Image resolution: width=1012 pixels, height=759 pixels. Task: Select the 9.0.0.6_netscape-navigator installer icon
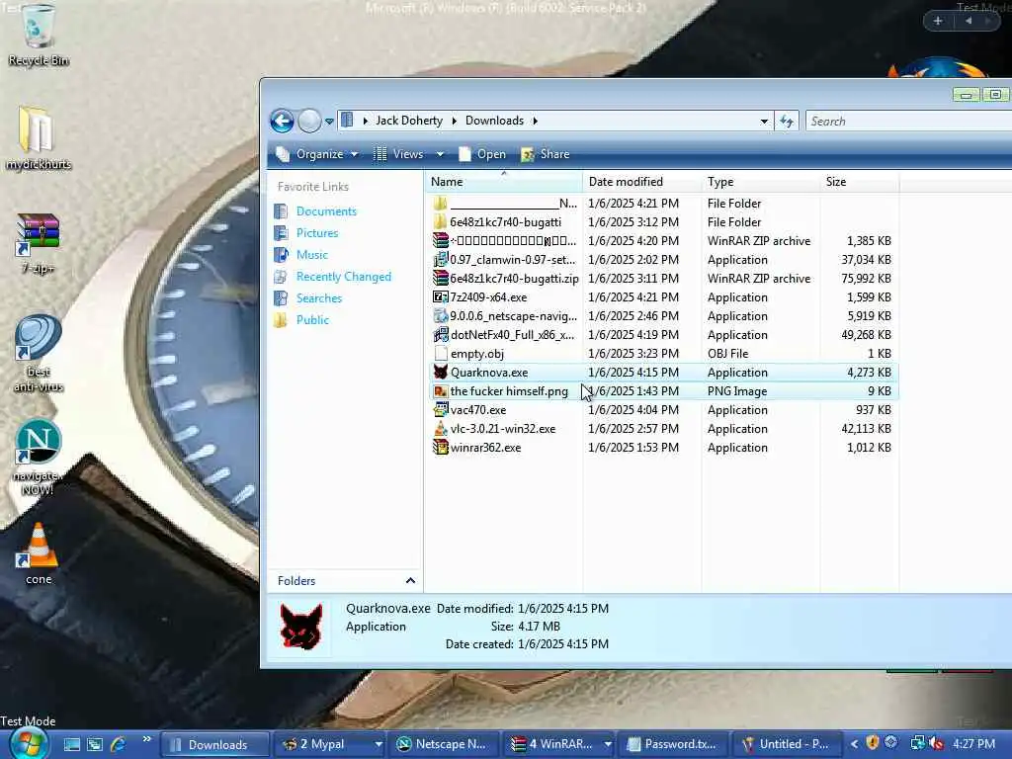(441, 315)
